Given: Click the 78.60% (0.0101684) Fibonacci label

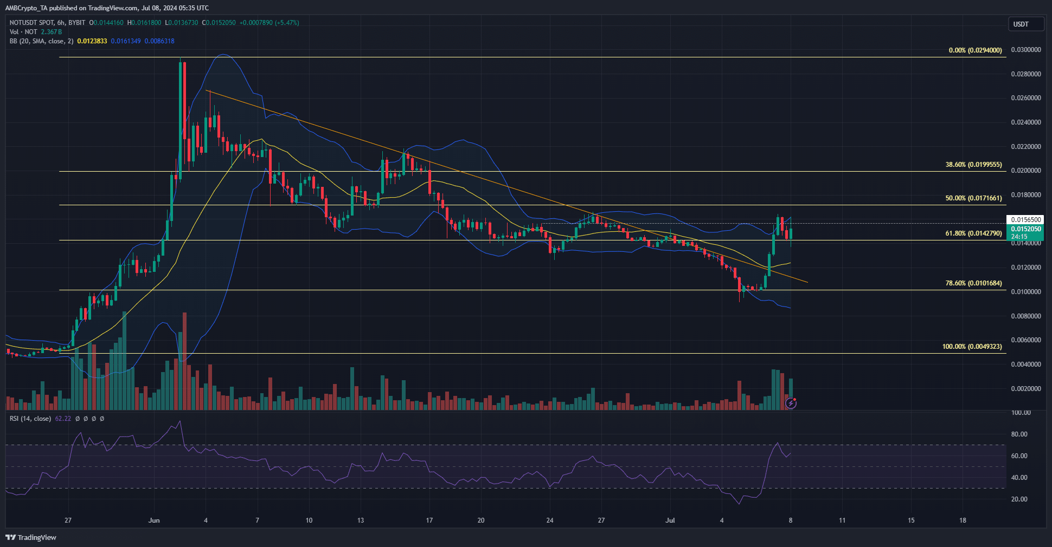Looking at the screenshot, I should coord(973,283).
